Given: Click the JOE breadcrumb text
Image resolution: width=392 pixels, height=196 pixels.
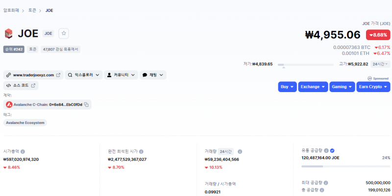Looking at the screenshot, I should (x=49, y=10).
